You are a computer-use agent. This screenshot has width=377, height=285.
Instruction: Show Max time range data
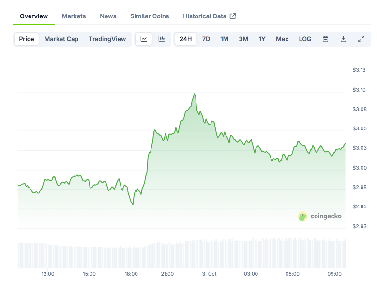[x=282, y=39]
